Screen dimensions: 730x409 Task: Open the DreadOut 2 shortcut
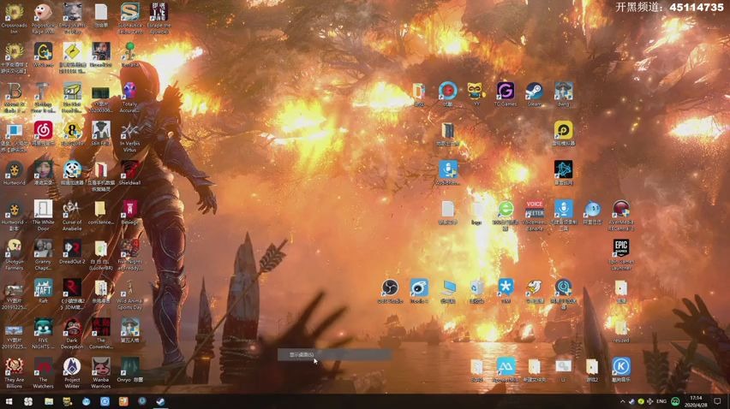pos(72,252)
